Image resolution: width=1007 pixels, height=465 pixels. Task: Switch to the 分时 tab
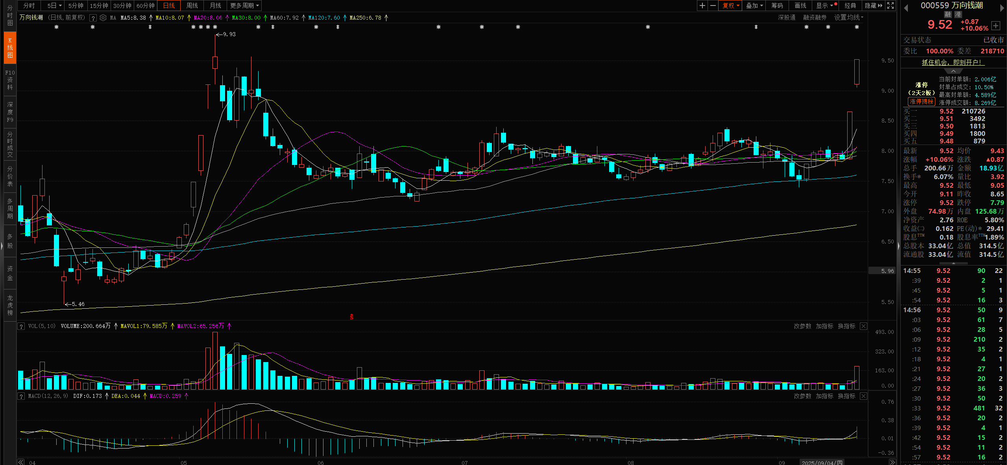[29, 5]
